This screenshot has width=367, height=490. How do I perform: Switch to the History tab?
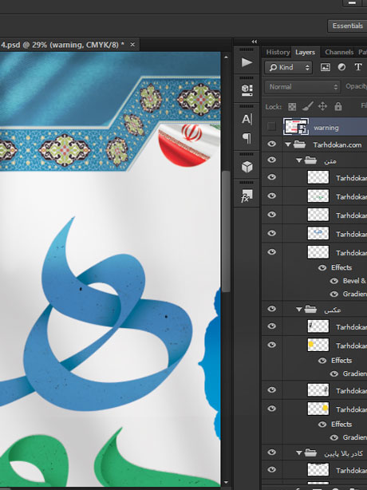pos(278,52)
